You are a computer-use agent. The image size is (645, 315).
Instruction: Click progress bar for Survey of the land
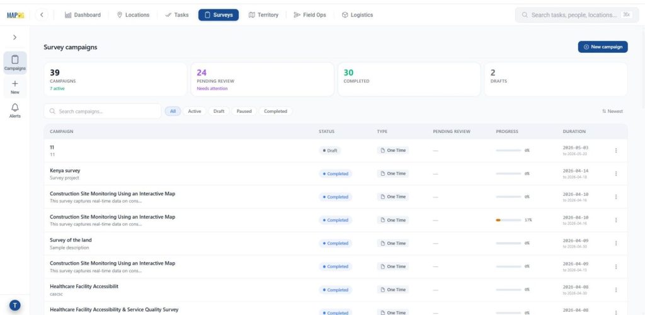(508, 243)
